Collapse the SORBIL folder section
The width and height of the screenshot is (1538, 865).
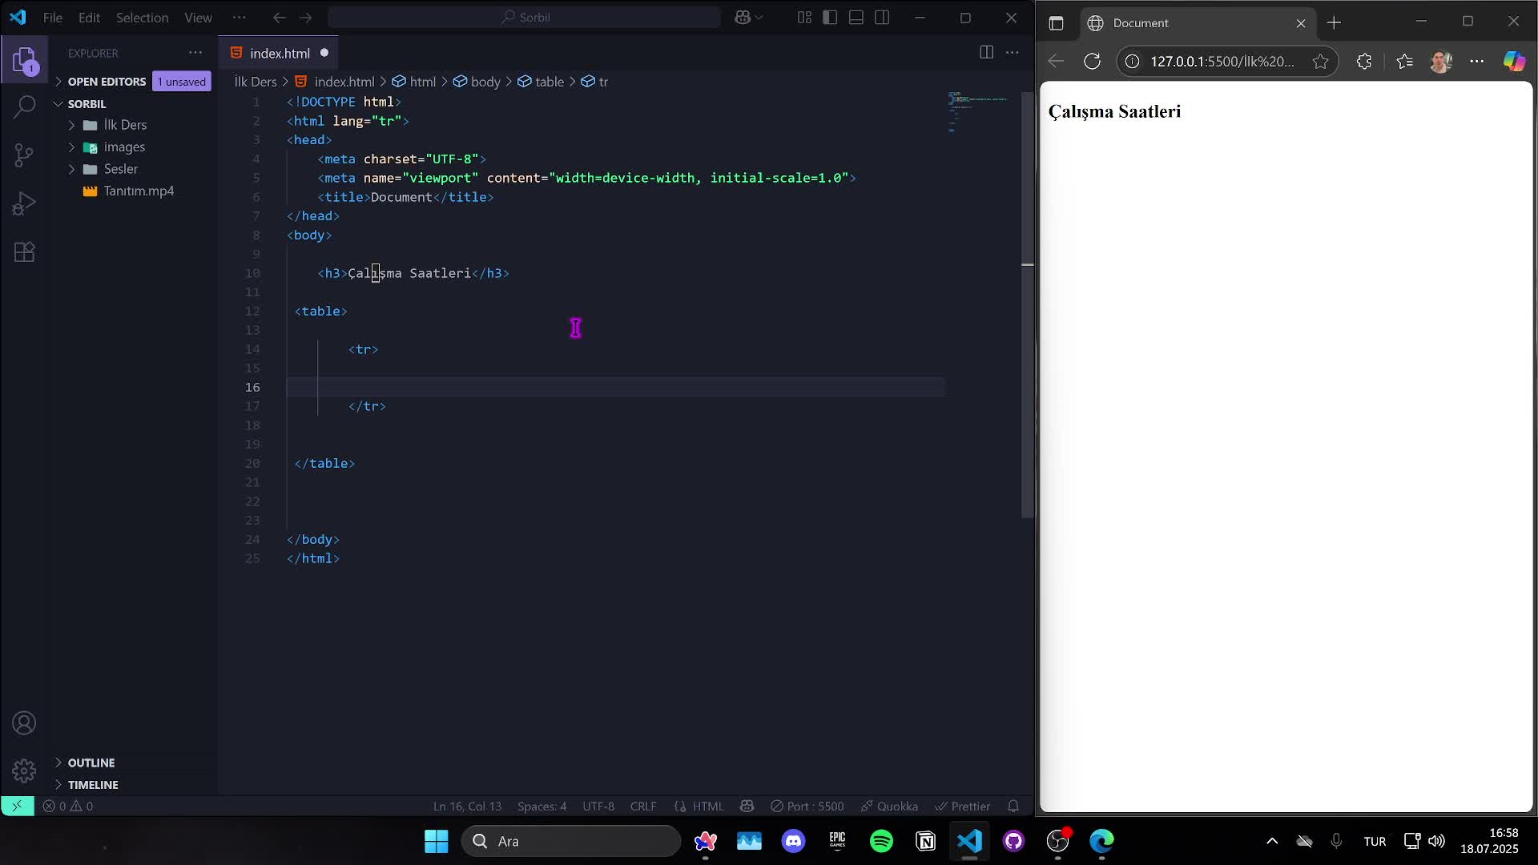click(x=87, y=104)
